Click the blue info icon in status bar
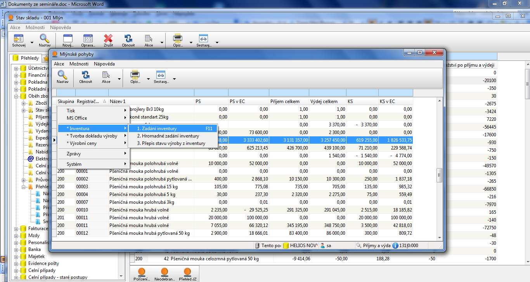Screen dimensions: 530x282 395,245
